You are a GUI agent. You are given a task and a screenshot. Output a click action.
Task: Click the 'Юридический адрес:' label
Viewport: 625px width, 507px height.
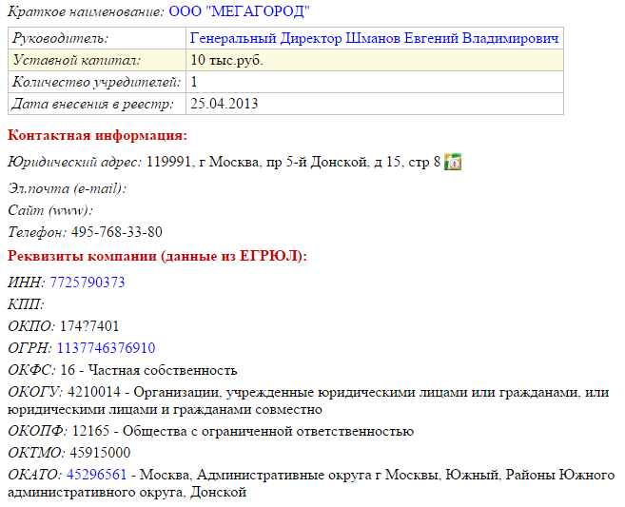click(74, 162)
